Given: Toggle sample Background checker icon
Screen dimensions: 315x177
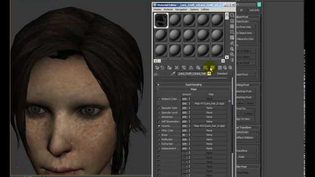Looking at the screenshot, I should (232, 27).
